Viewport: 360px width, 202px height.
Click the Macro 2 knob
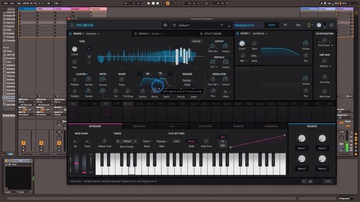click(322, 139)
